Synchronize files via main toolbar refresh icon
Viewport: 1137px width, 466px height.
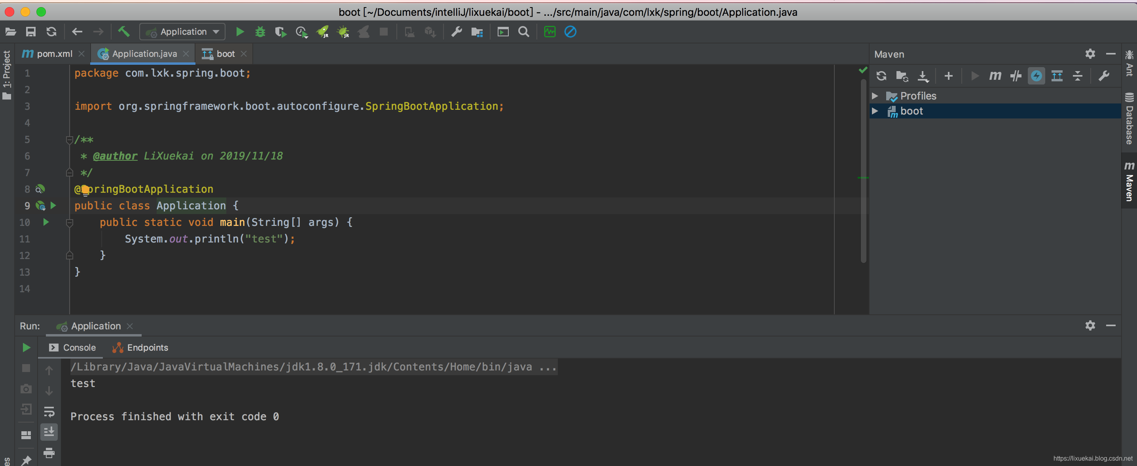click(51, 32)
